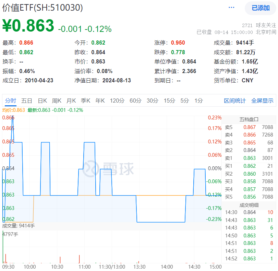This screenshot has height=271, width=278.
Task: Switch to the 分时 intraday tab
Action: tap(11, 101)
